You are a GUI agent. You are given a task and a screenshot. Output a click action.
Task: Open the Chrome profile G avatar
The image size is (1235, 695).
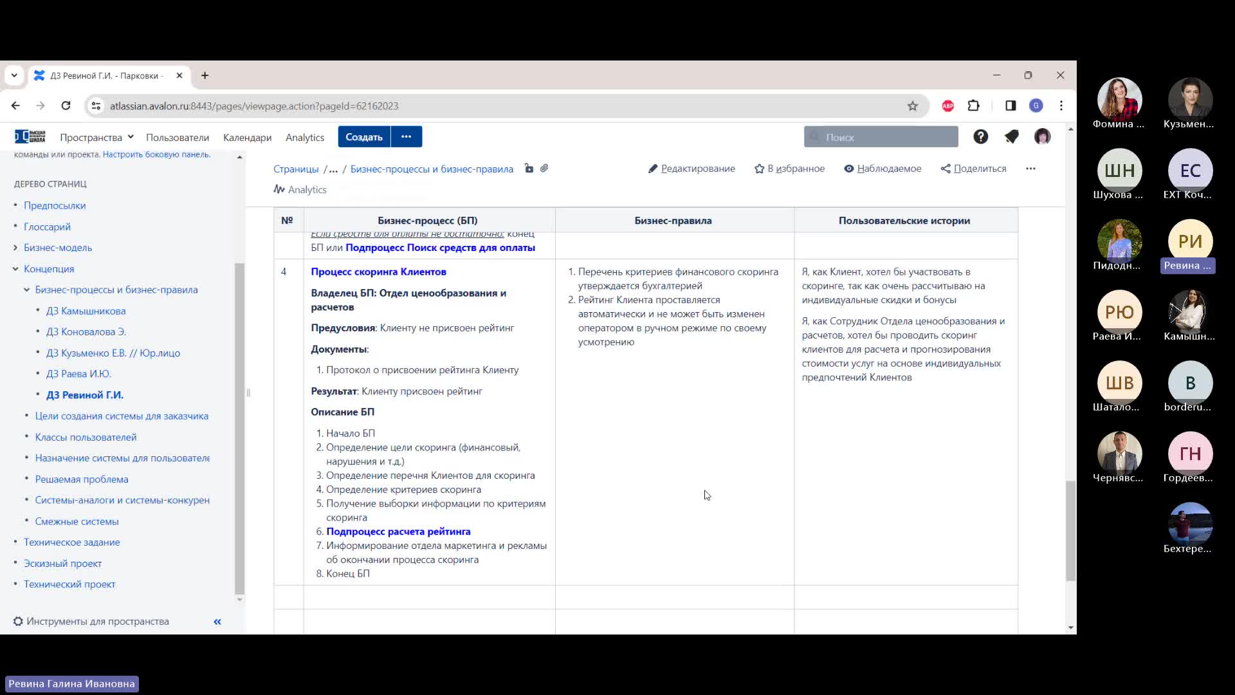click(x=1036, y=106)
